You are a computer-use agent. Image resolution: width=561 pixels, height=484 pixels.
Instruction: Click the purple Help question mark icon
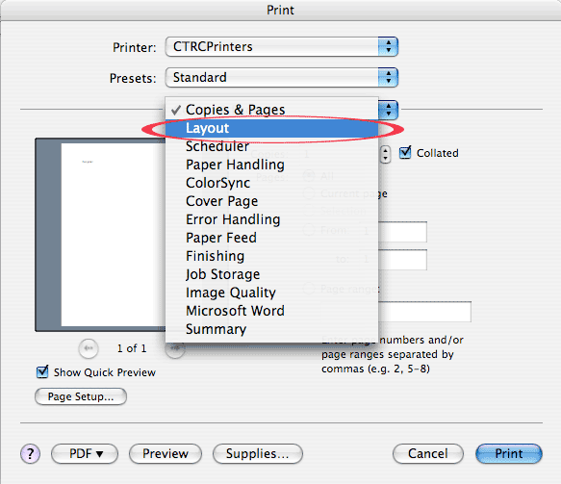pos(30,453)
